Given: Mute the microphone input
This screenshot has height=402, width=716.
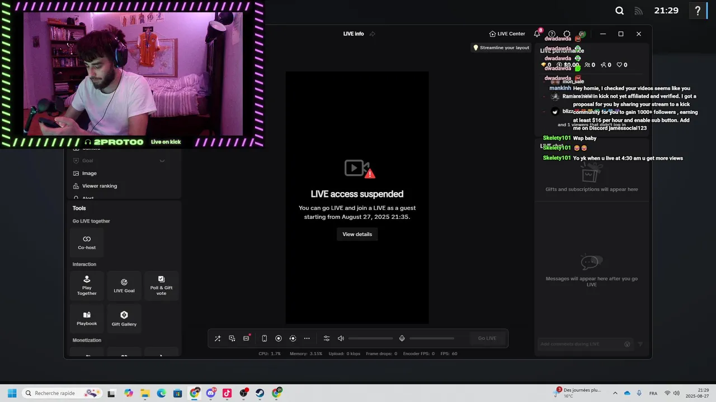Looking at the screenshot, I should (402, 338).
